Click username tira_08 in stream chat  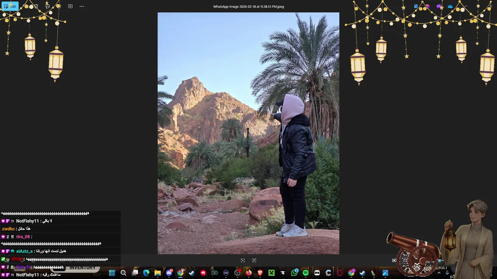pos(23,236)
